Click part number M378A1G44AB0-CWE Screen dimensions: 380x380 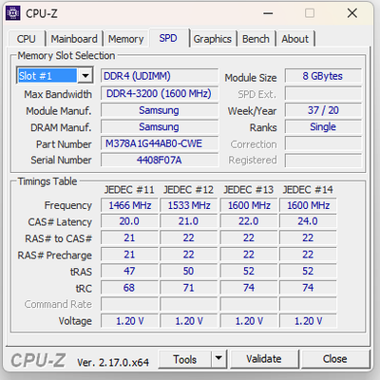160,143
